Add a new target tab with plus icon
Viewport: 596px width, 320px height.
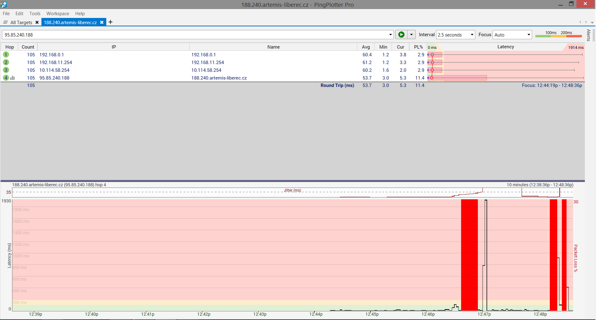(x=110, y=22)
